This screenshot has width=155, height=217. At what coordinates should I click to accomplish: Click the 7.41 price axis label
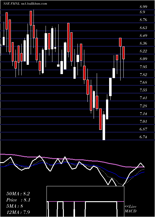point(143,98)
